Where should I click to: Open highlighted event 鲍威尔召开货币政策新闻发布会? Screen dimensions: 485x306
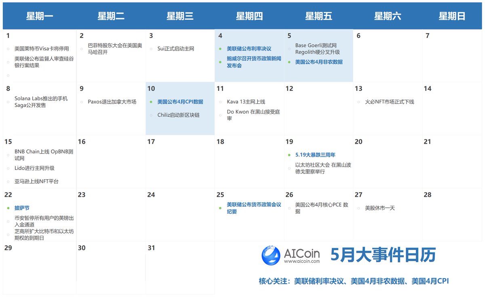tap(254, 62)
